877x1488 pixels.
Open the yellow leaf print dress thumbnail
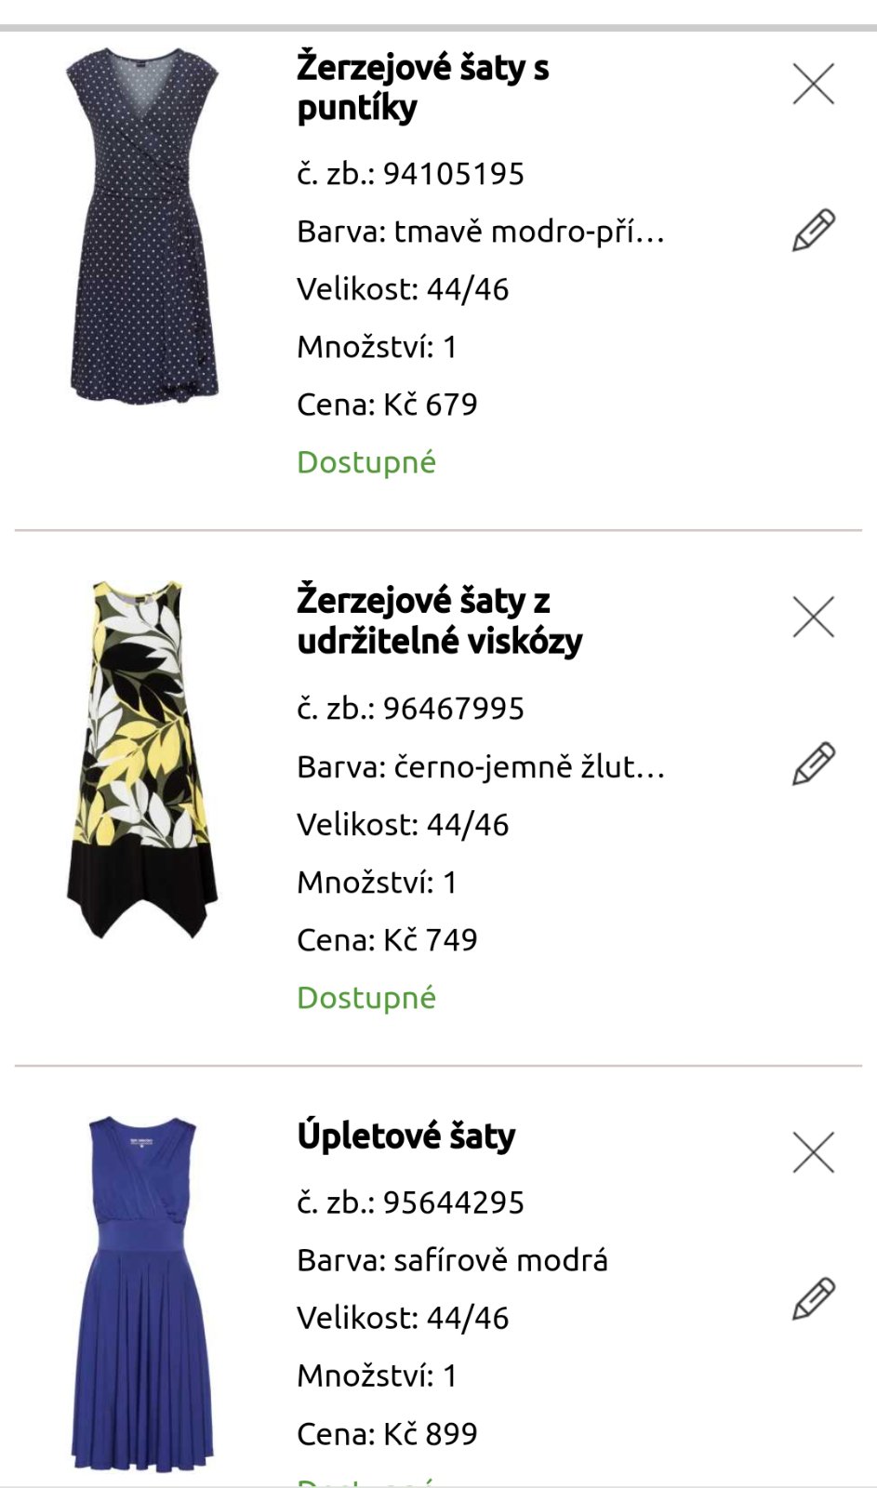tap(142, 760)
